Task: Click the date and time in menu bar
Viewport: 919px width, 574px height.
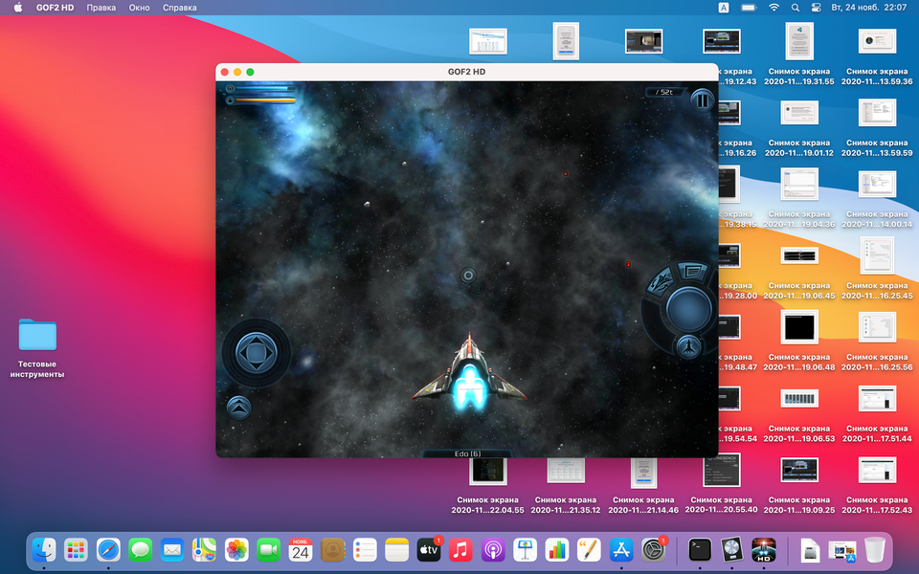Action: click(x=868, y=8)
